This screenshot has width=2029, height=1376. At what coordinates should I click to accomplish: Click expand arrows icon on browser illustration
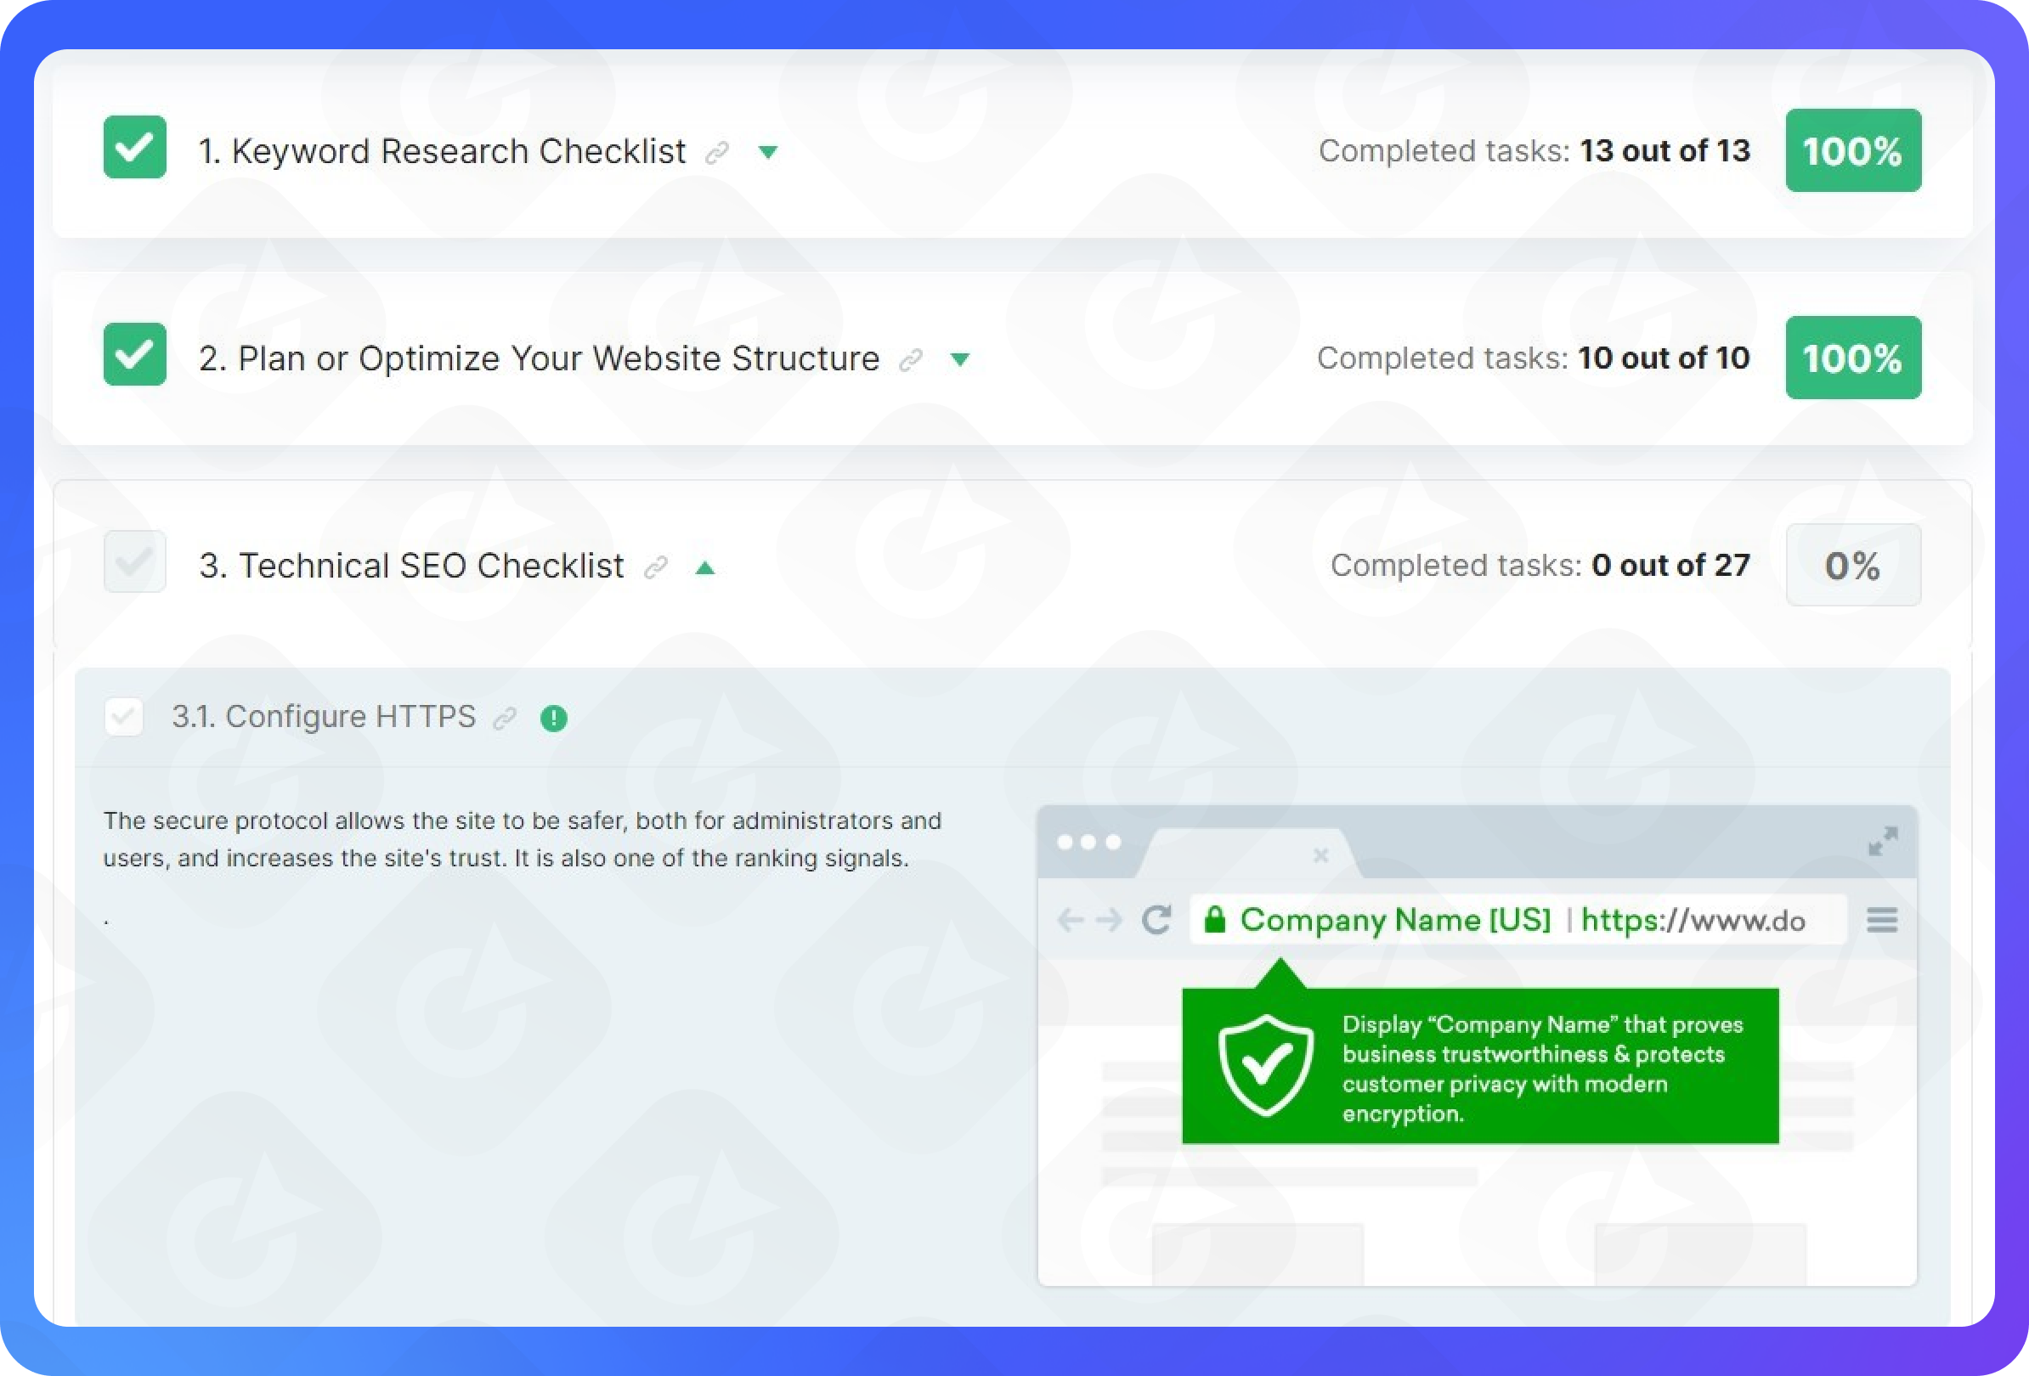[x=1882, y=841]
